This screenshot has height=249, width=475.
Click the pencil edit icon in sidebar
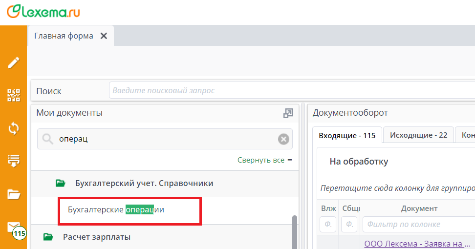click(x=13, y=62)
